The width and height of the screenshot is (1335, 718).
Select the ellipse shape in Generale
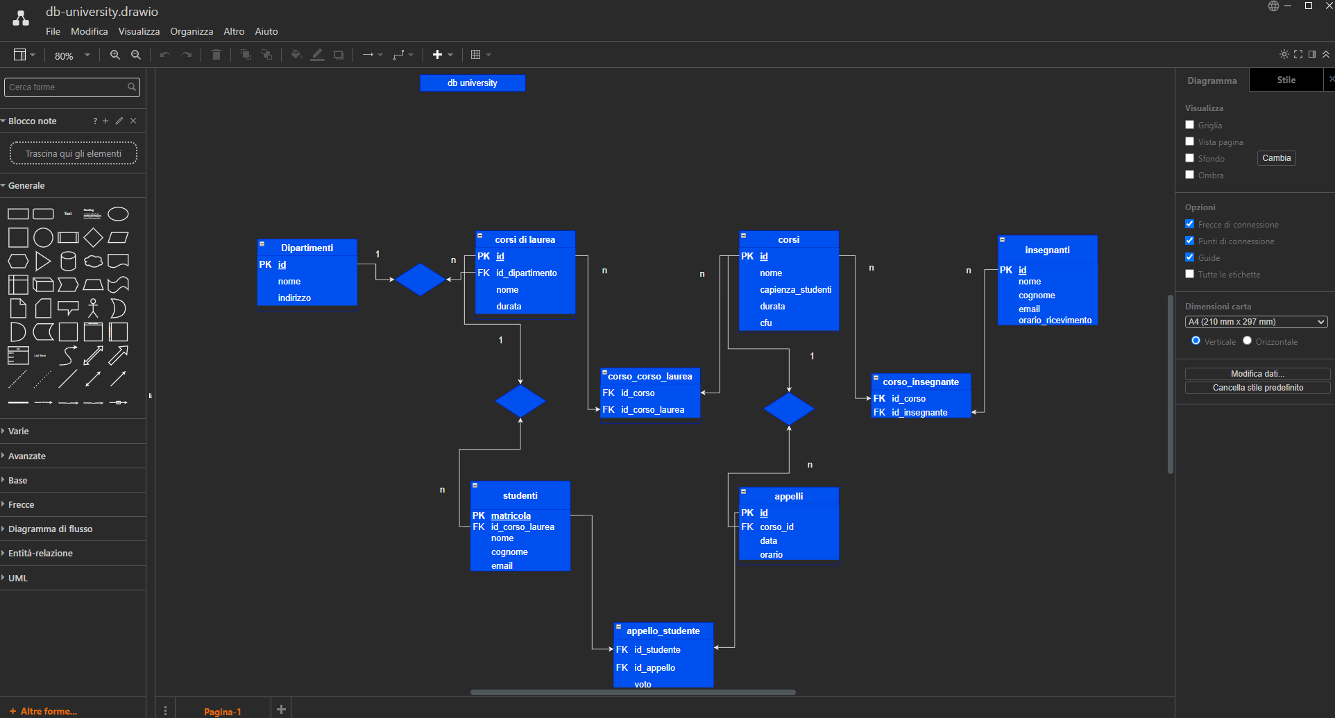coord(118,214)
